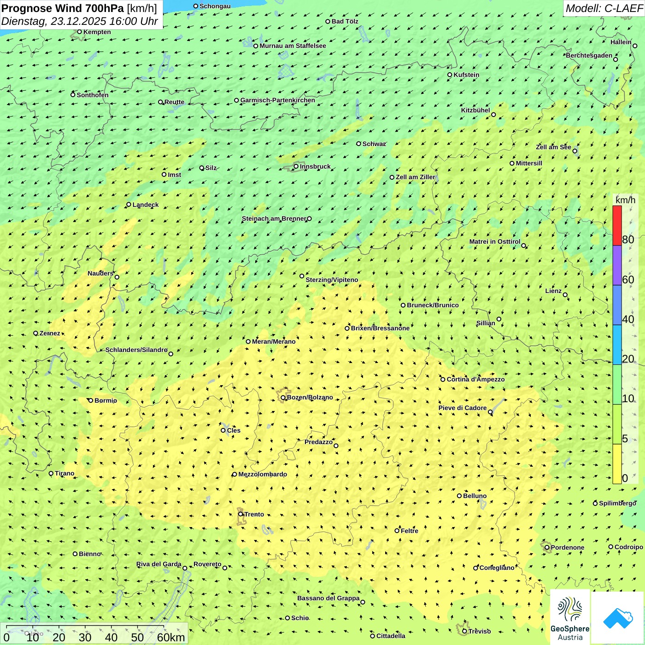Select the Brixen/Bressanone label

click(x=380, y=328)
